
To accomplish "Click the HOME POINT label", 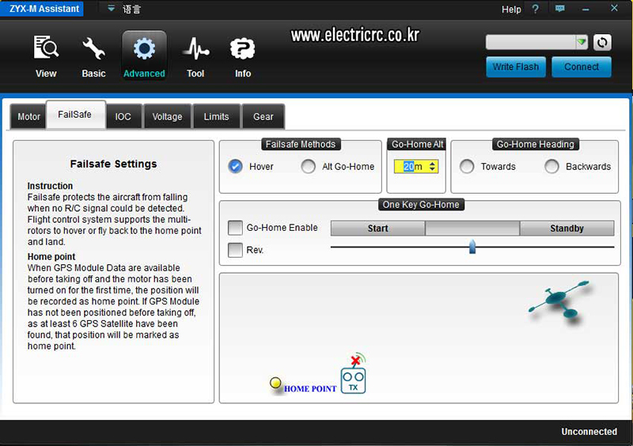I will [310, 389].
